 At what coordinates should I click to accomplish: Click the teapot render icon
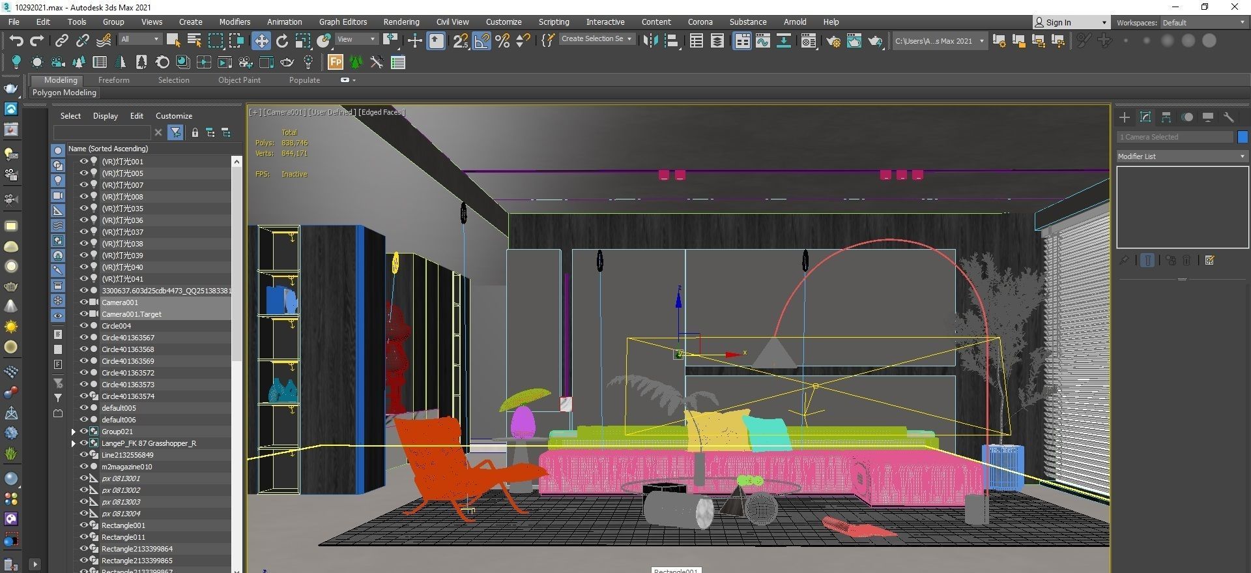(875, 41)
